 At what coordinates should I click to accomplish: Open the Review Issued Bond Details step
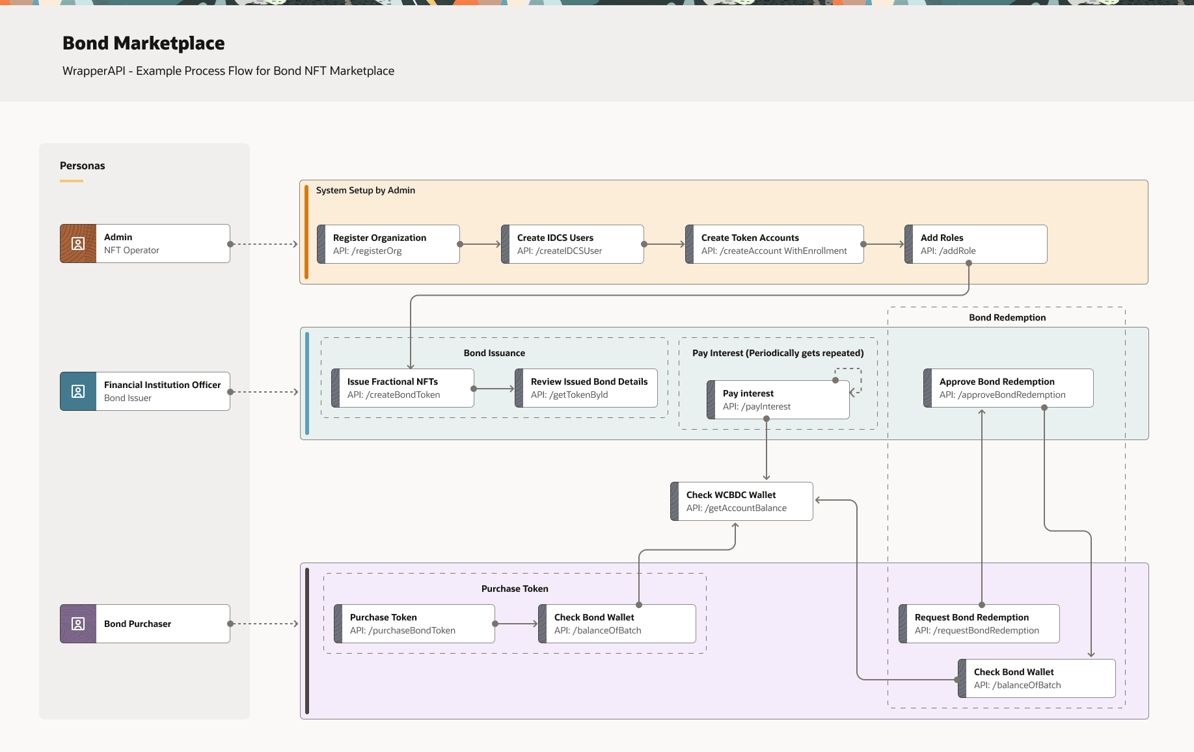pos(586,388)
